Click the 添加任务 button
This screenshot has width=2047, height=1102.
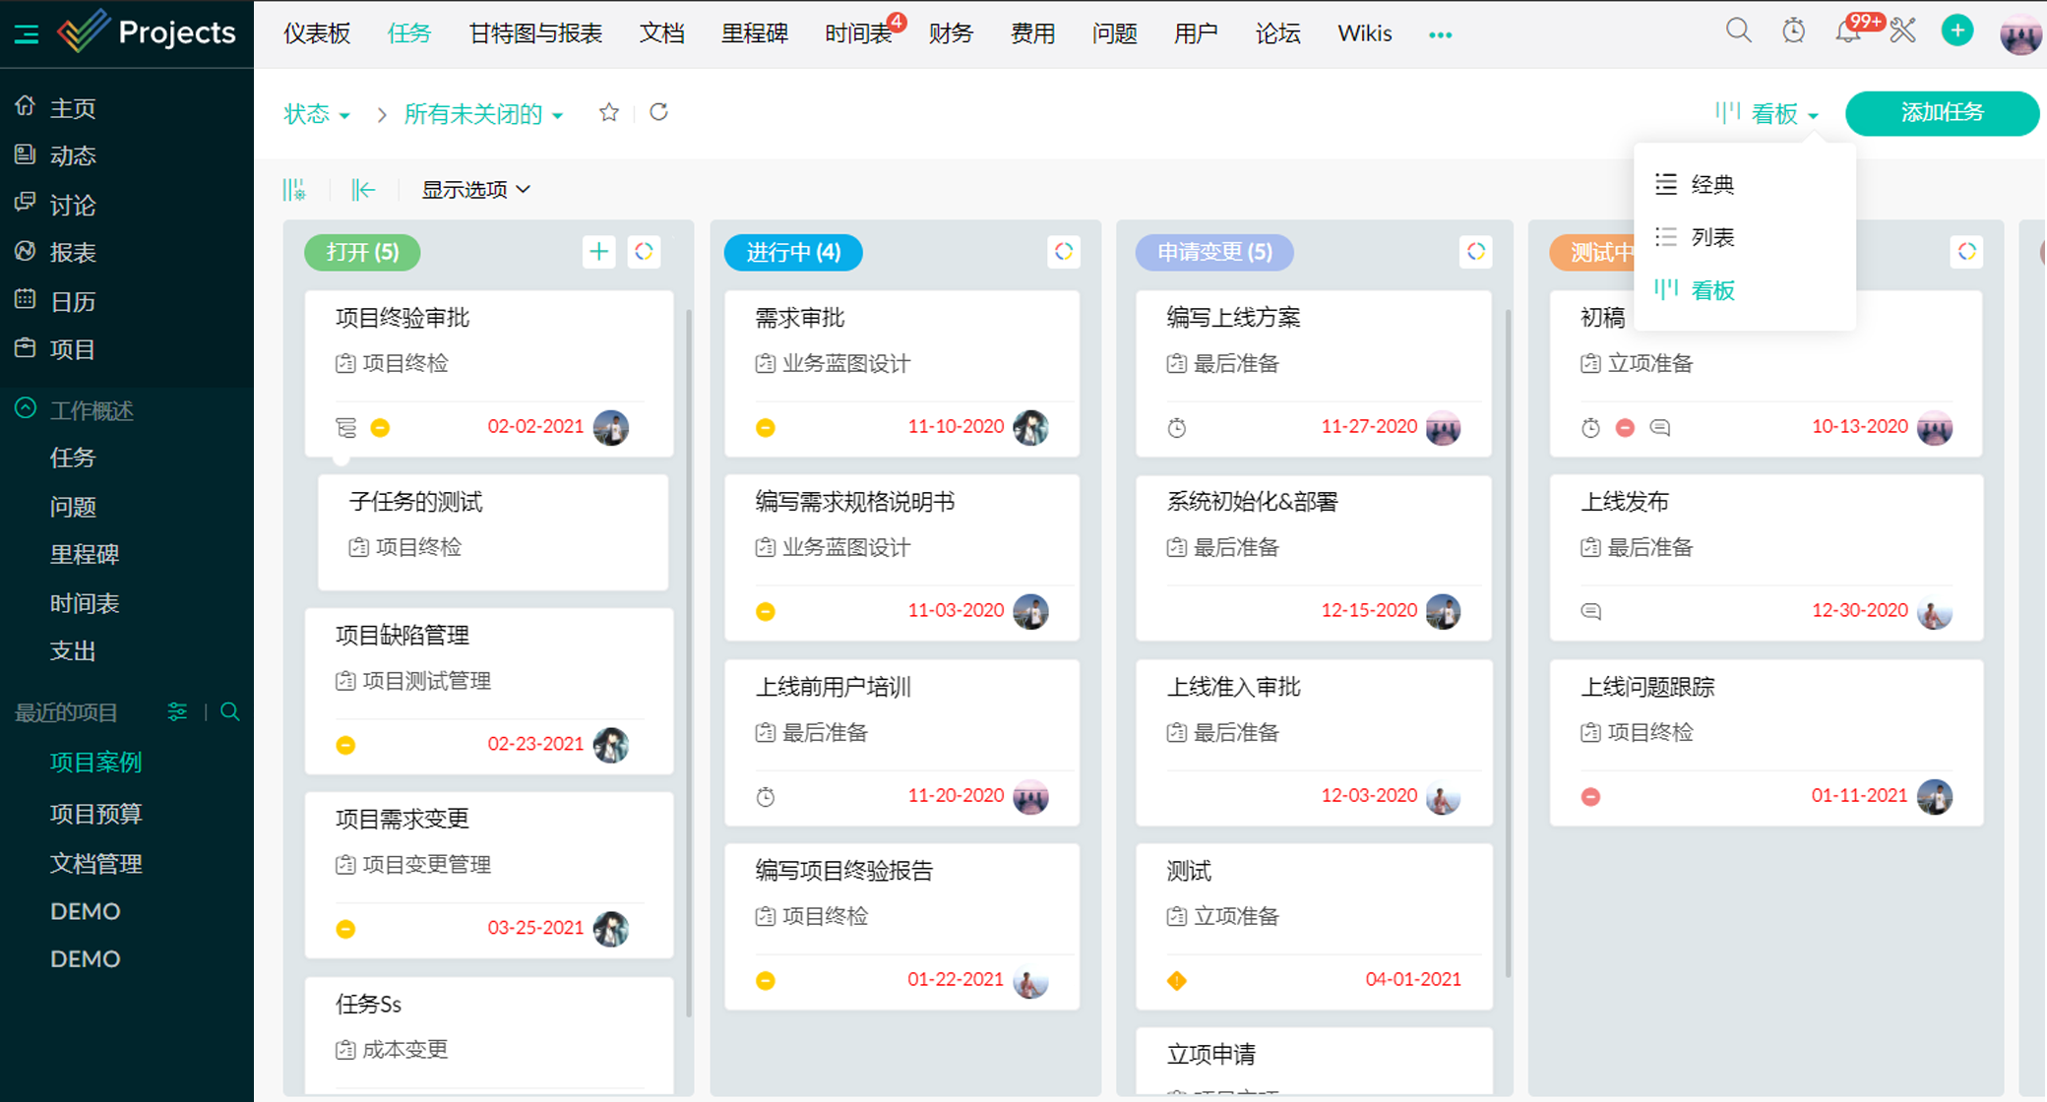(1941, 113)
